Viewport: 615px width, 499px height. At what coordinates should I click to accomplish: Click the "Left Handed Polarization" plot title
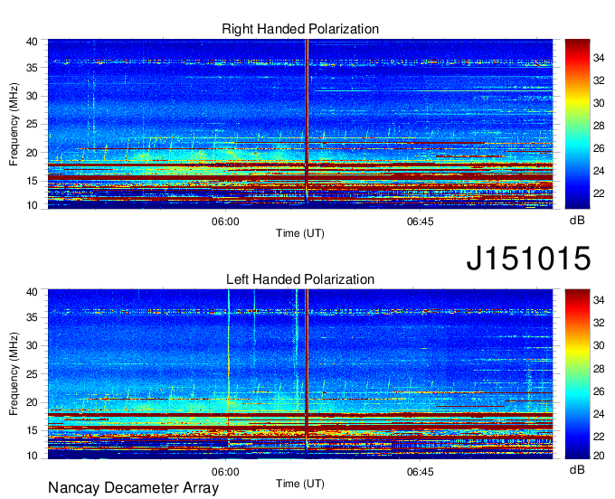tap(300, 279)
